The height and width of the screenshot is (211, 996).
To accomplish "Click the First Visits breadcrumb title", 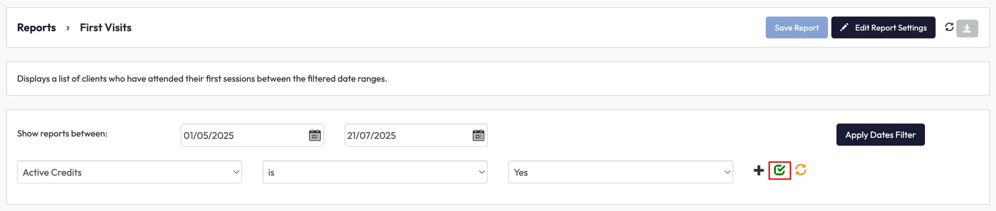I will (x=106, y=28).
